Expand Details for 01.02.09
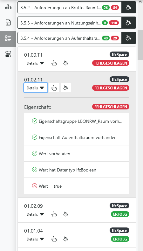The image size is (143, 251). (35, 214)
